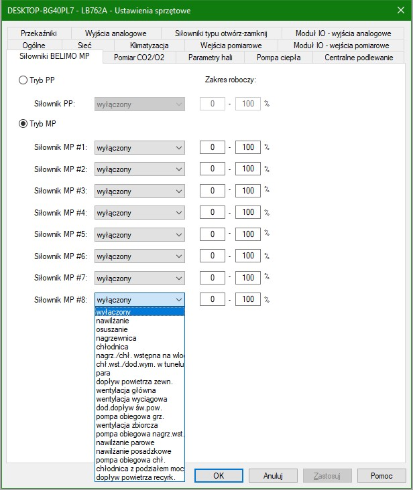Viewport: 413px width, 490px height.
Task: Open Moduł IO - wejścia pomiarowe tab
Action: pyautogui.click(x=341, y=46)
